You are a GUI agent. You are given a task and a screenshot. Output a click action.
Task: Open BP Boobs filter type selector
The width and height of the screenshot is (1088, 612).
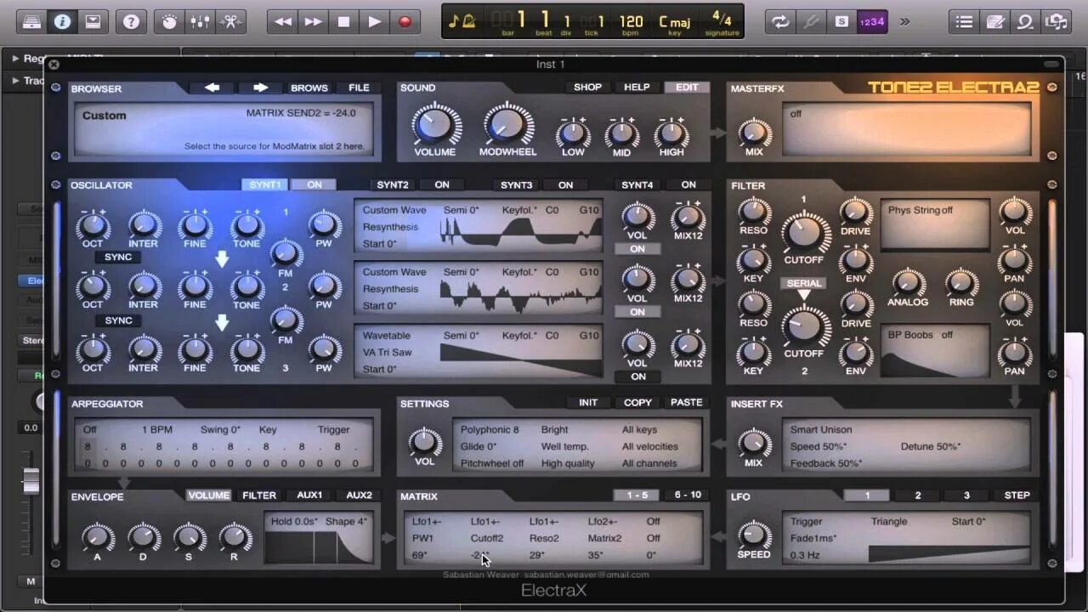pos(921,335)
